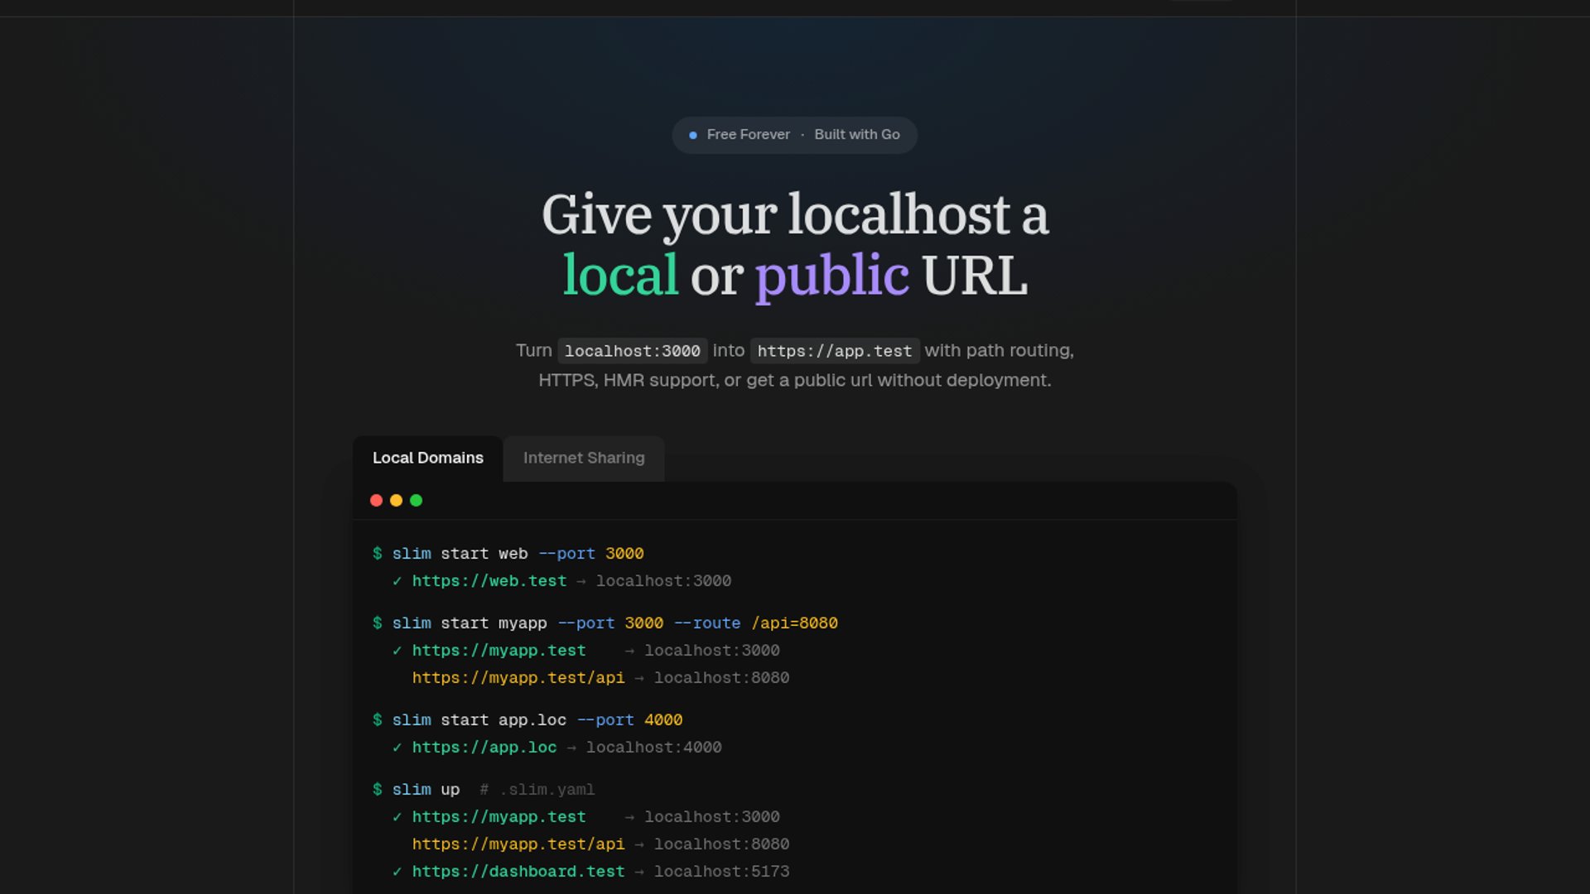Image resolution: width=1590 pixels, height=894 pixels.
Task: Select the Local Domains tab
Action: (427, 458)
